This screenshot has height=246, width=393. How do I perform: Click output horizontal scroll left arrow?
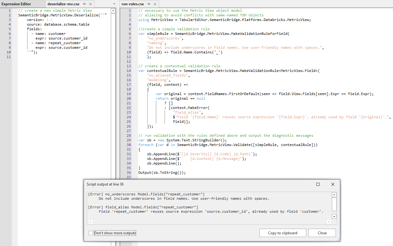[x=90, y=222]
